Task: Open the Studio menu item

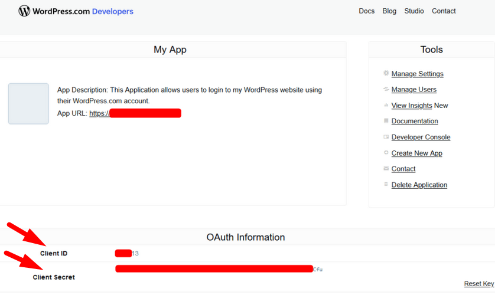Action: point(414,11)
